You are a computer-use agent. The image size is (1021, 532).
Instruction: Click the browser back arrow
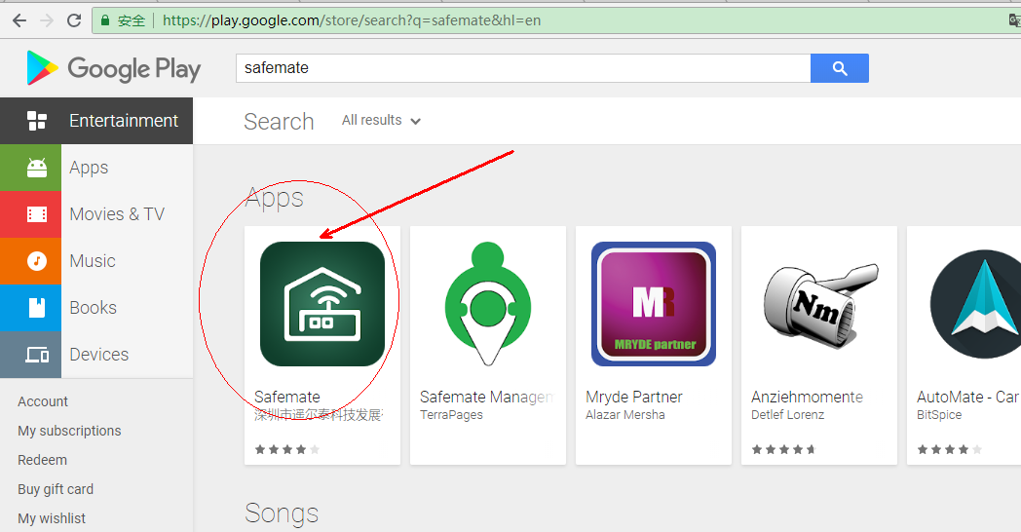pos(19,20)
